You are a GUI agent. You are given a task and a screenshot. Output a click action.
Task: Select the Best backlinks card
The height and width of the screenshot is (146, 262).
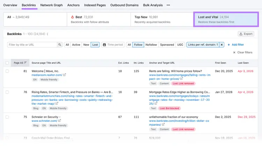(x=99, y=19)
